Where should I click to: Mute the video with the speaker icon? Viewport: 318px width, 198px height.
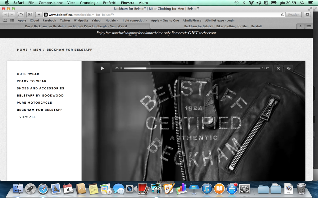click(x=288, y=68)
